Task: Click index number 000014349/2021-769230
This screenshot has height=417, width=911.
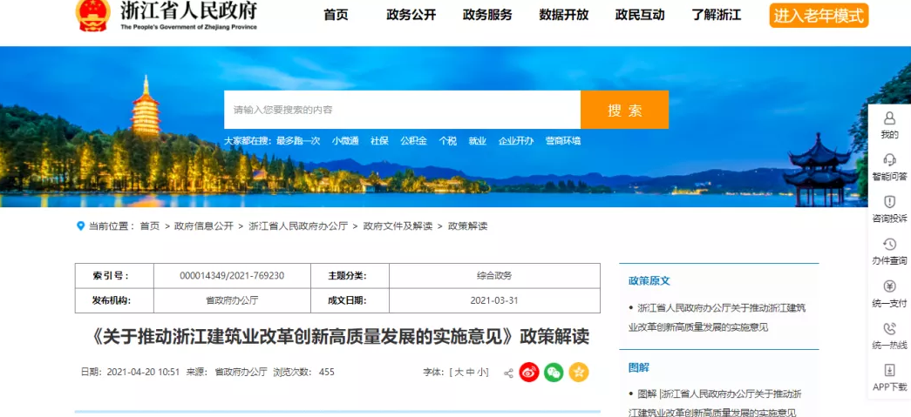Action: (x=232, y=276)
